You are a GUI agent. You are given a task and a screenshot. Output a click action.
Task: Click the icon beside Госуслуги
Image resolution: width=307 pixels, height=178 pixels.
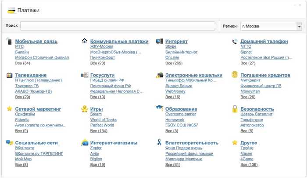(84, 75)
